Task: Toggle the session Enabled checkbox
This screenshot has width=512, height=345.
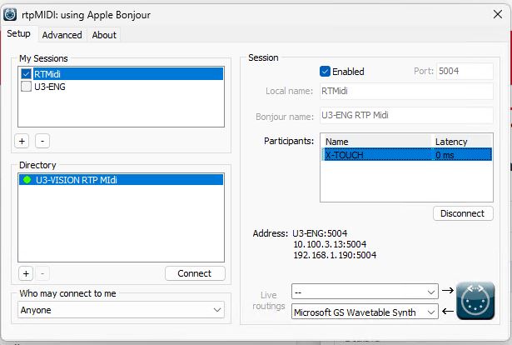Action: click(x=325, y=72)
